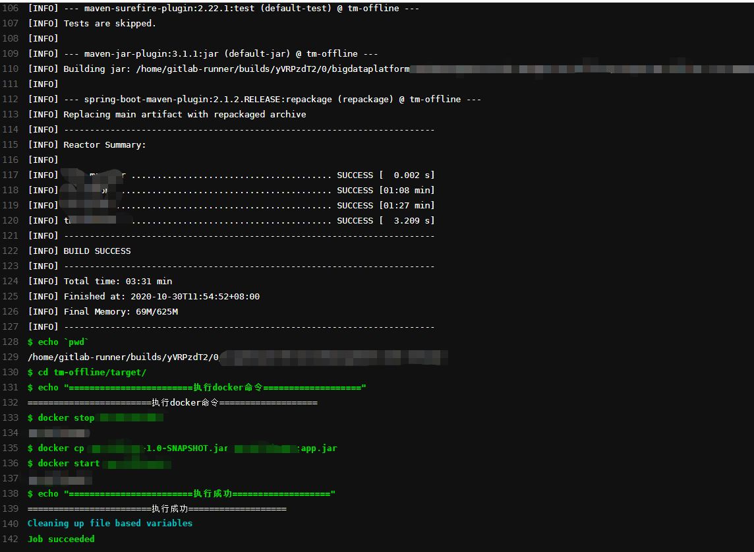Viewport: 754px width, 552px height.
Task: Click line number 107 next to skipped tests
Action: point(11,23)
